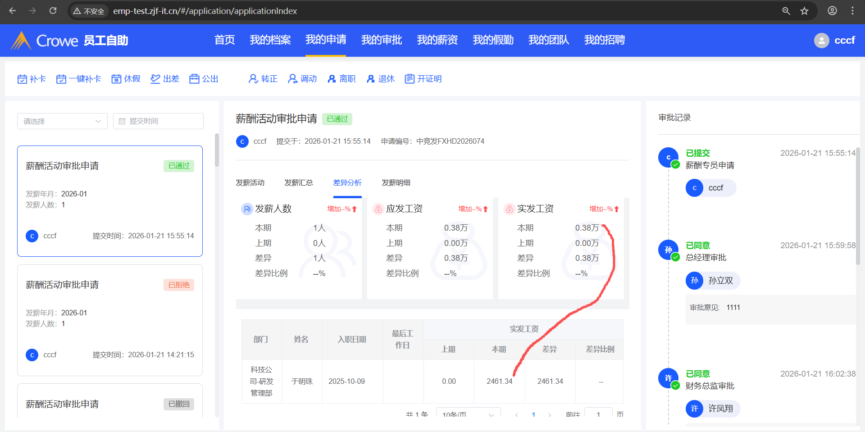Switch to the 发薪明细 tab
The height and width of the screenshot is (432, 865).
click(396, 183)
